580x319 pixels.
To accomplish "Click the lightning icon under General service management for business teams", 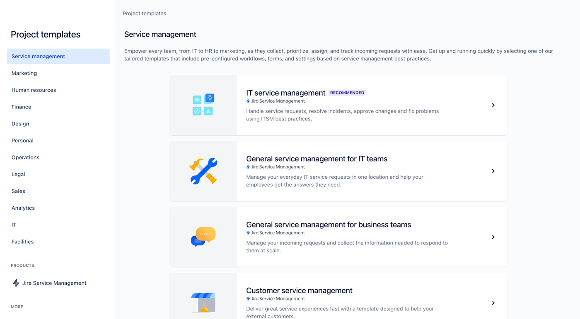I will (x=248, y=233).
